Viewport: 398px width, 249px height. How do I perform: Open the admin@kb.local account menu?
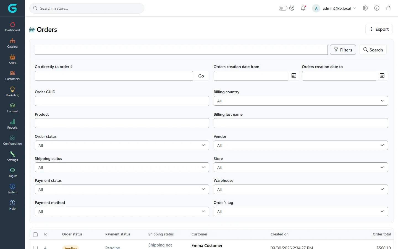point(334,8)
